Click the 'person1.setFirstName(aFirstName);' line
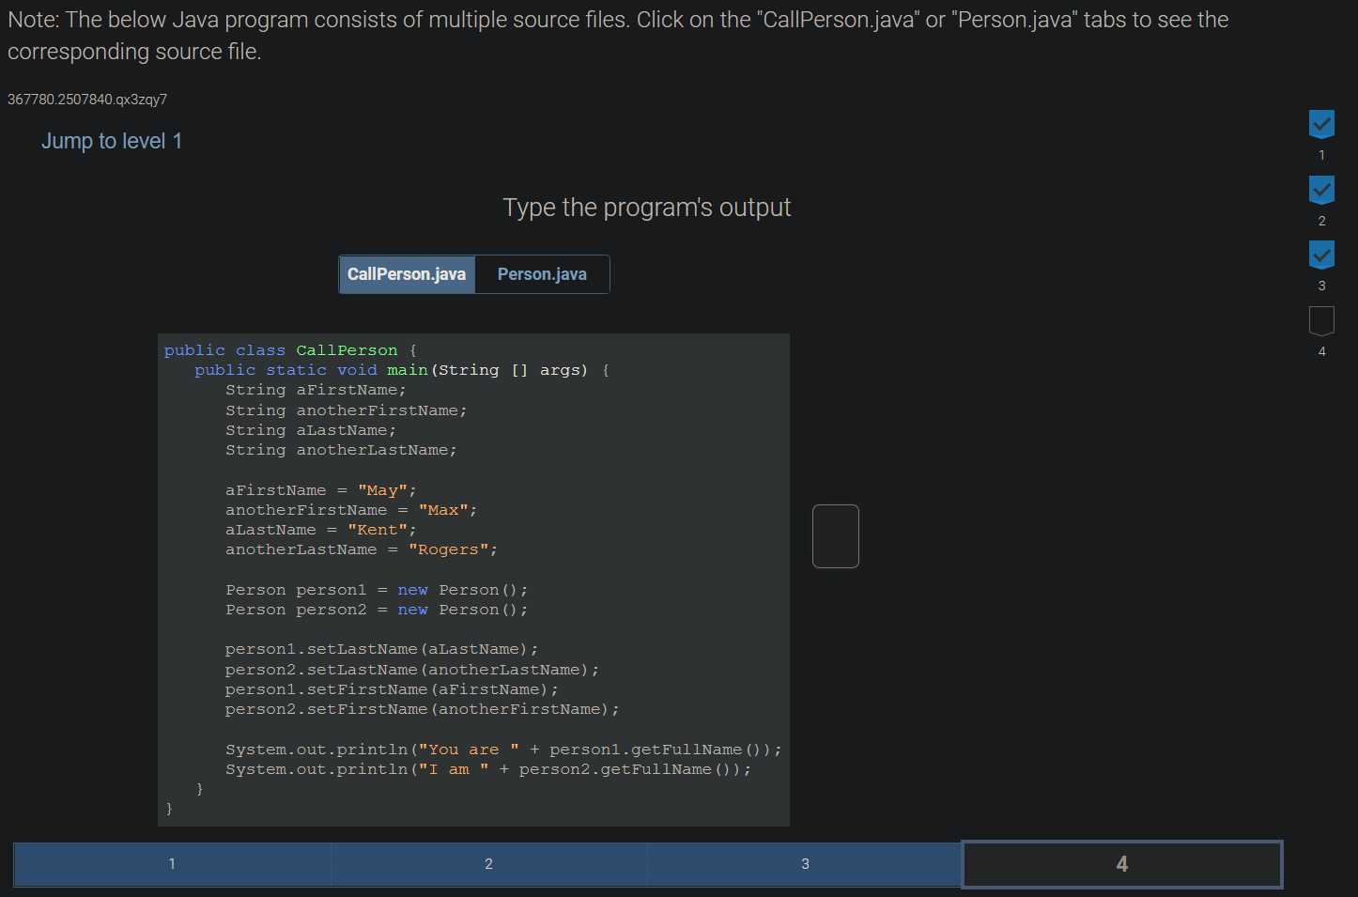The image size is (1358, 897). [x=392, y=689]
